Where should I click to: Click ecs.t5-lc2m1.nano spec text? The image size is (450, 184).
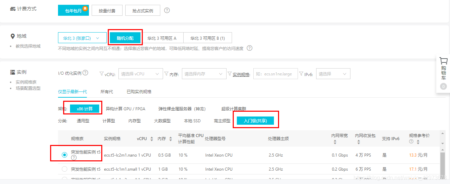(121, 155)
